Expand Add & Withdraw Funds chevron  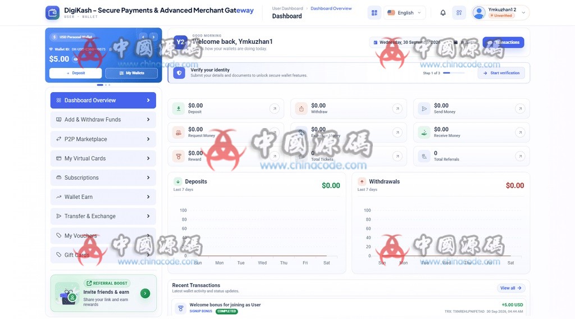(x=148, y=120)
